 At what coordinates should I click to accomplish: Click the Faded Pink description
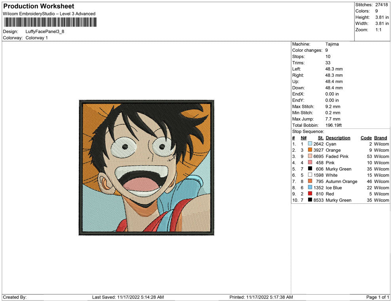tap(337, 156)
